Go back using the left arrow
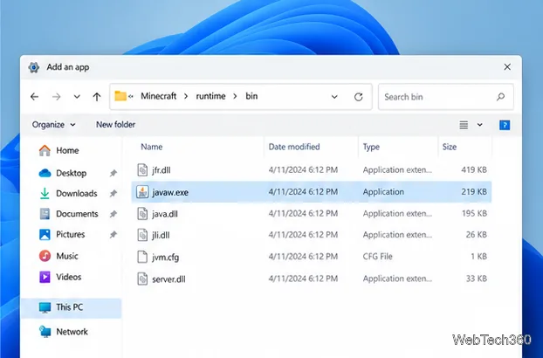543x358 pixels. (34, 97)
